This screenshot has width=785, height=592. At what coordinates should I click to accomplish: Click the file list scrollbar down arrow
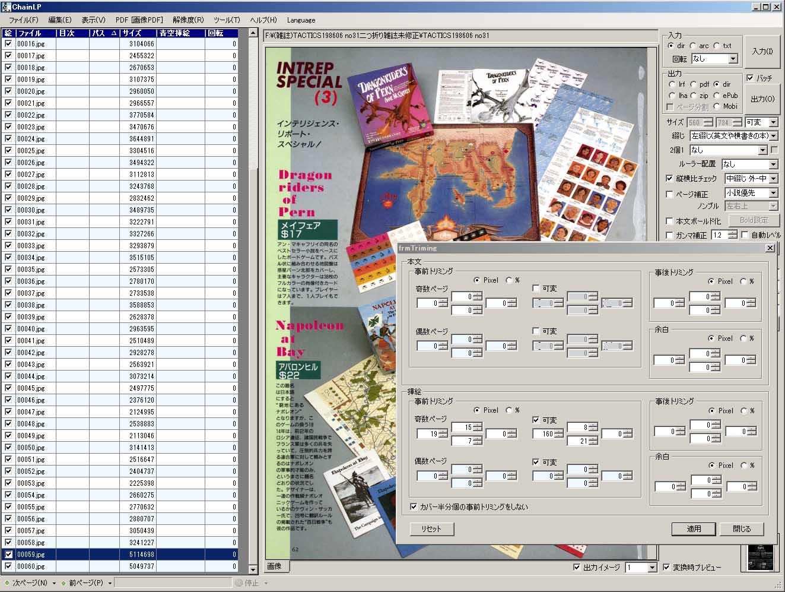point(253,569)
